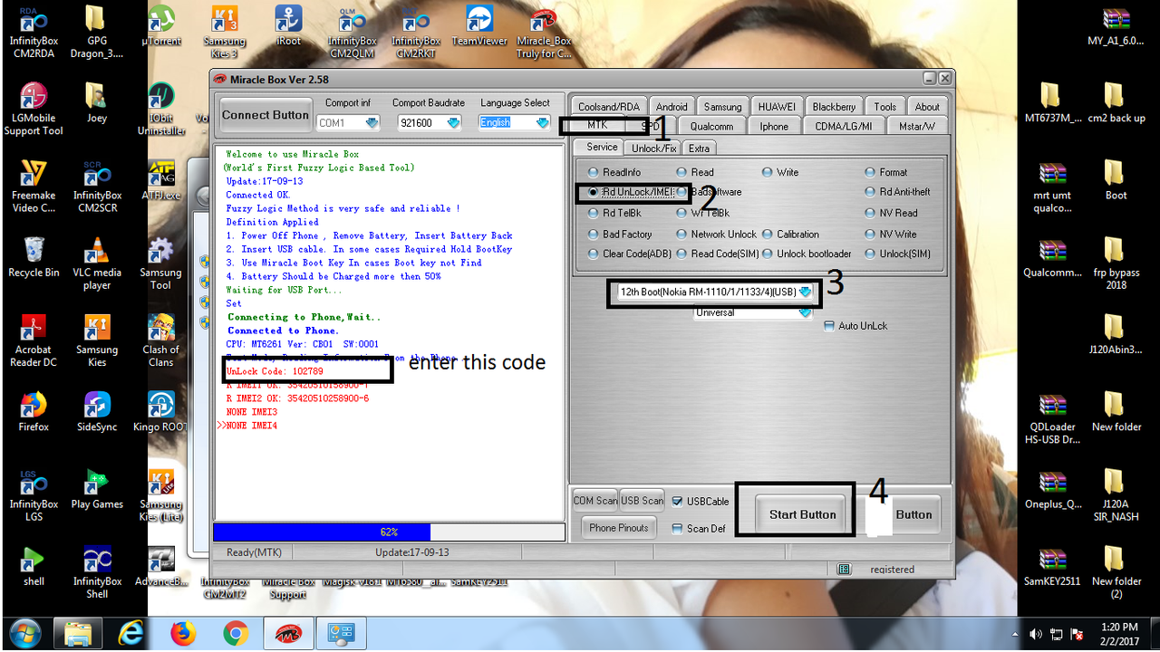Click the Blackberry tab

pyautogui.click(x=834, y=106)
